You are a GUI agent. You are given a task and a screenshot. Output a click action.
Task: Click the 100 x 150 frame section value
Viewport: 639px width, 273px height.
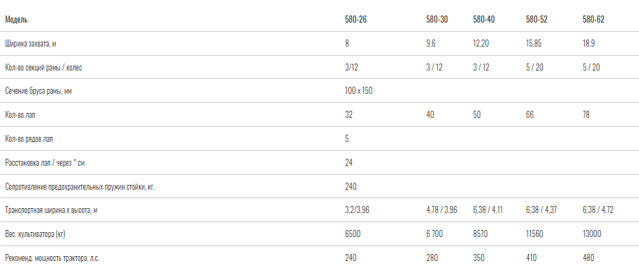point(358,91)
